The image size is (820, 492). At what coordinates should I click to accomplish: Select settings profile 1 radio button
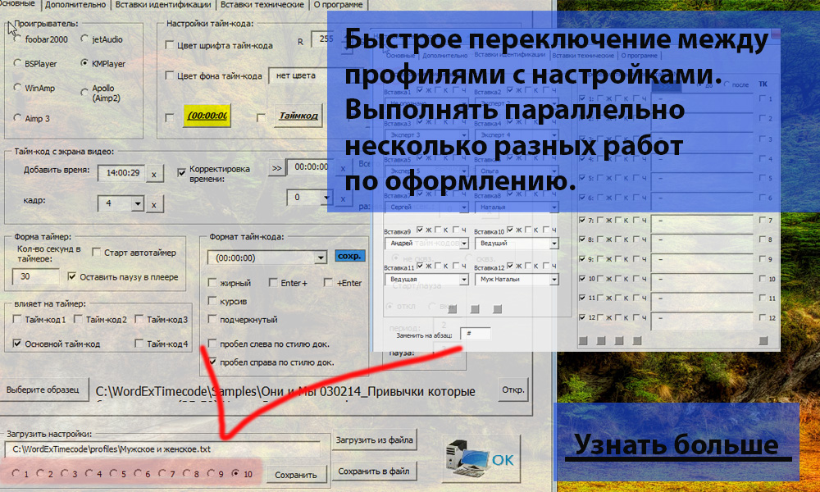click(15, 473)
